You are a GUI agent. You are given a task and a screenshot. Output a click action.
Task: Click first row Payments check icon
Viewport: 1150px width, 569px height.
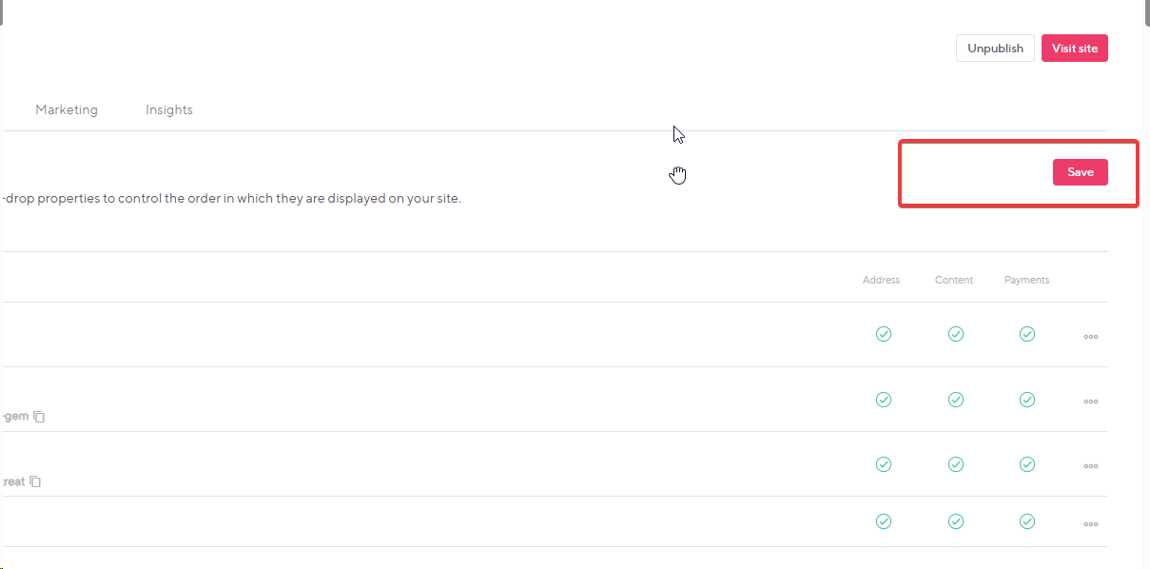click(1027, 334)
